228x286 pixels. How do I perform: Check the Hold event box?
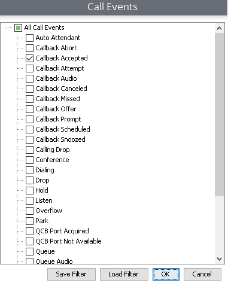[29, 190]
